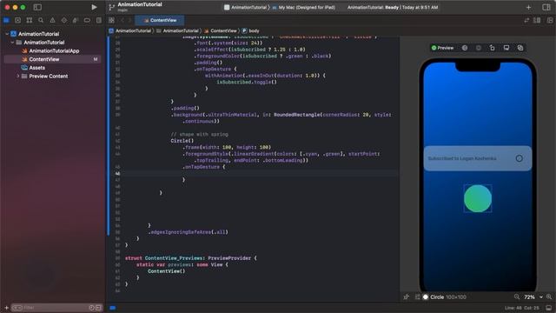Split the editor with the add editor icon

click(x=550, y=20)
